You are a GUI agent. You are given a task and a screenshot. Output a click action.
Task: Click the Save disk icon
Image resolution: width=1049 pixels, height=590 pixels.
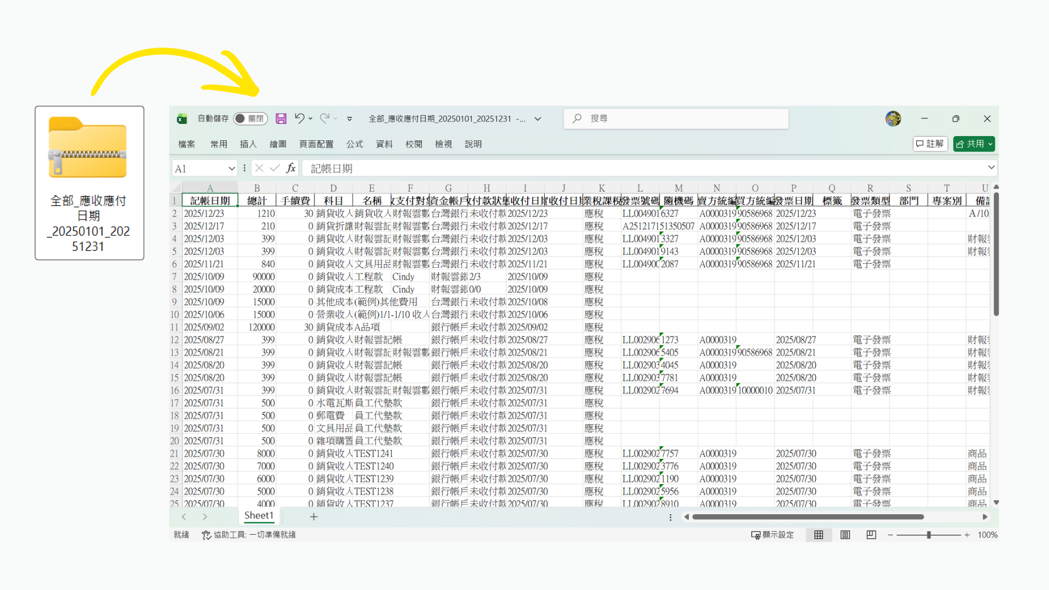pyautogui.click(x=281, y=119)
